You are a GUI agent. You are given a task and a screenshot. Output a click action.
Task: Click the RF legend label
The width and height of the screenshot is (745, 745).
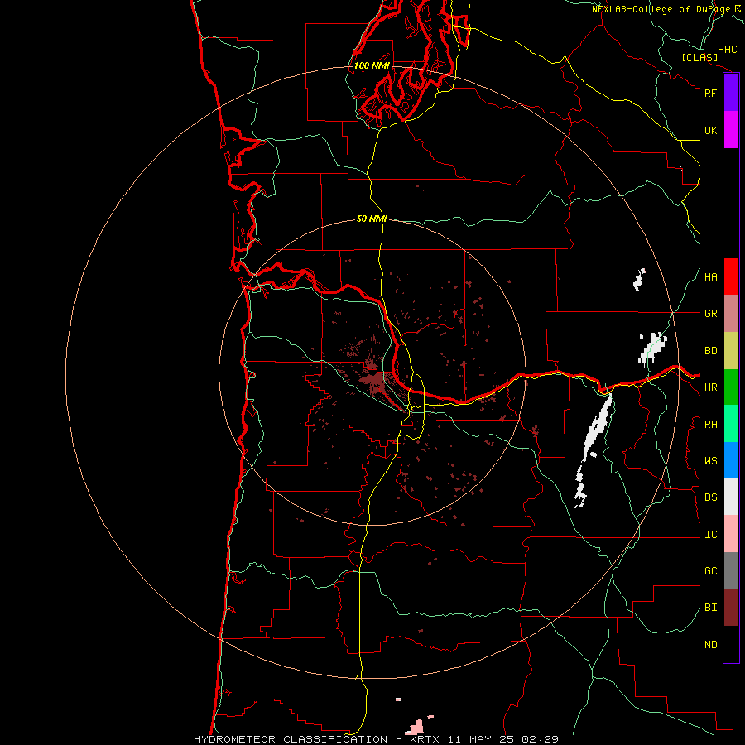[x=710, y=93]
